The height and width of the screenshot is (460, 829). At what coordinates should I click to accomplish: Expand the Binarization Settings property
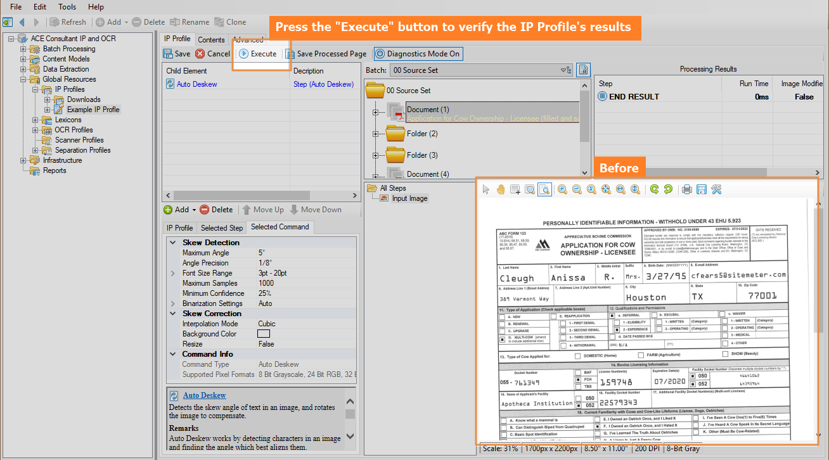[173, 303]
